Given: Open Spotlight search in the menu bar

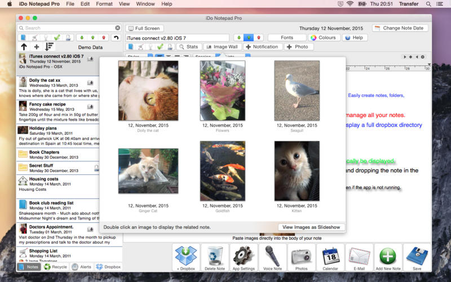Looking at the screenshot, I should (428, 4).
